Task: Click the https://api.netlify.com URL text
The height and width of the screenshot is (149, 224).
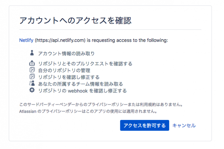Action: (60, 40)
